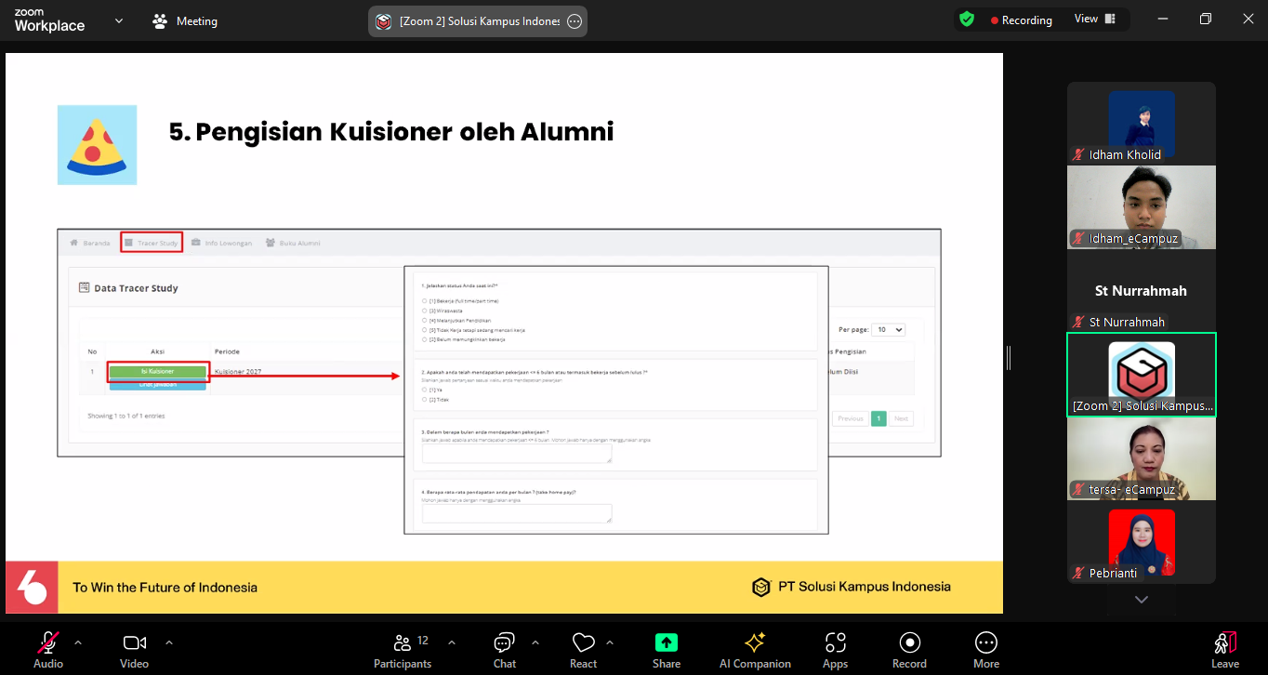
Task: Click the muted mic icon beside Idham_eCampuz
Action: coord(1078,239)
